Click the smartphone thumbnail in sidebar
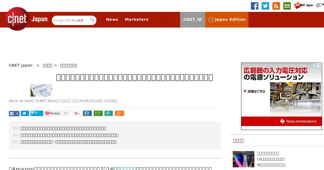 [244, 159]
